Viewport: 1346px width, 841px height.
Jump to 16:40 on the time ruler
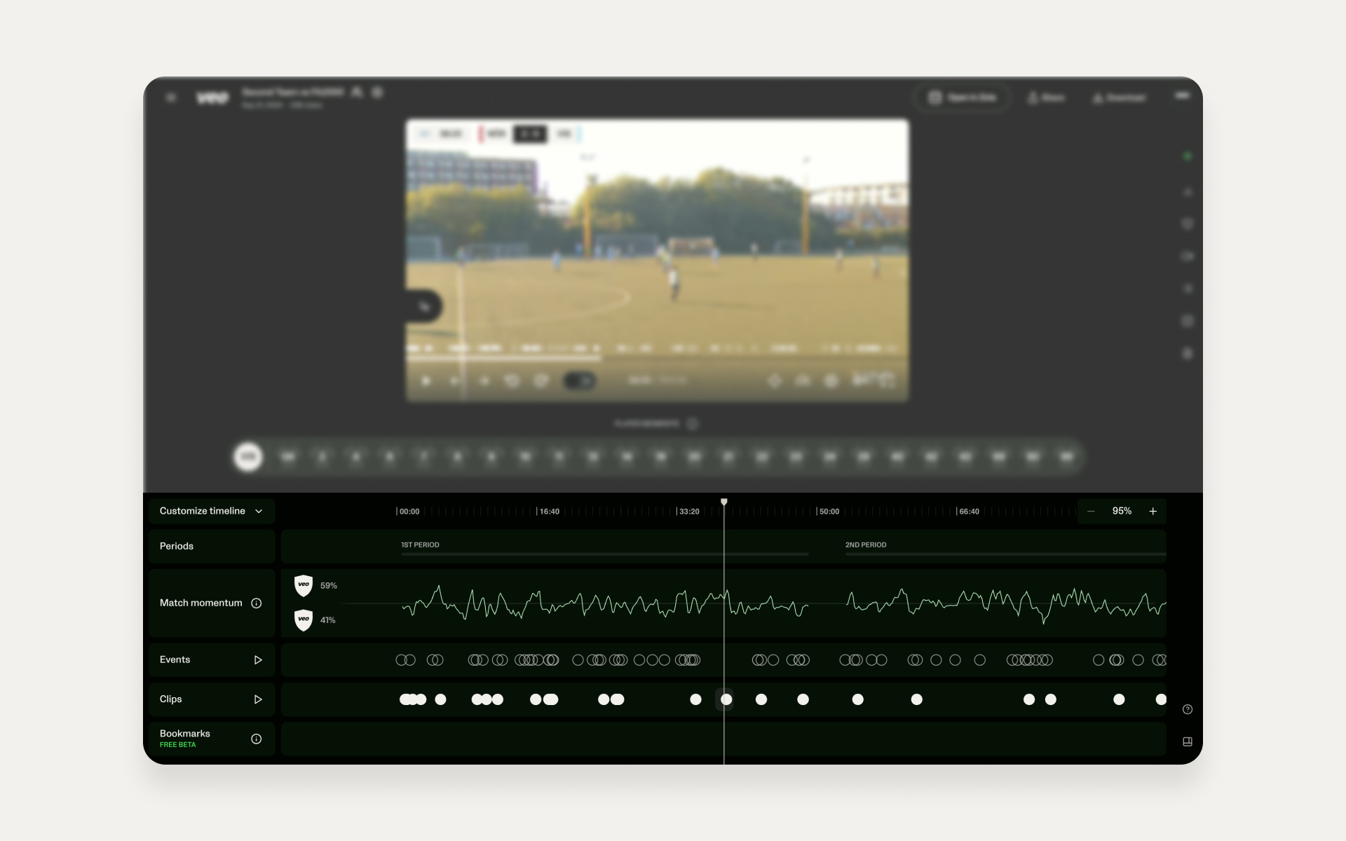[x=548, y=512]
